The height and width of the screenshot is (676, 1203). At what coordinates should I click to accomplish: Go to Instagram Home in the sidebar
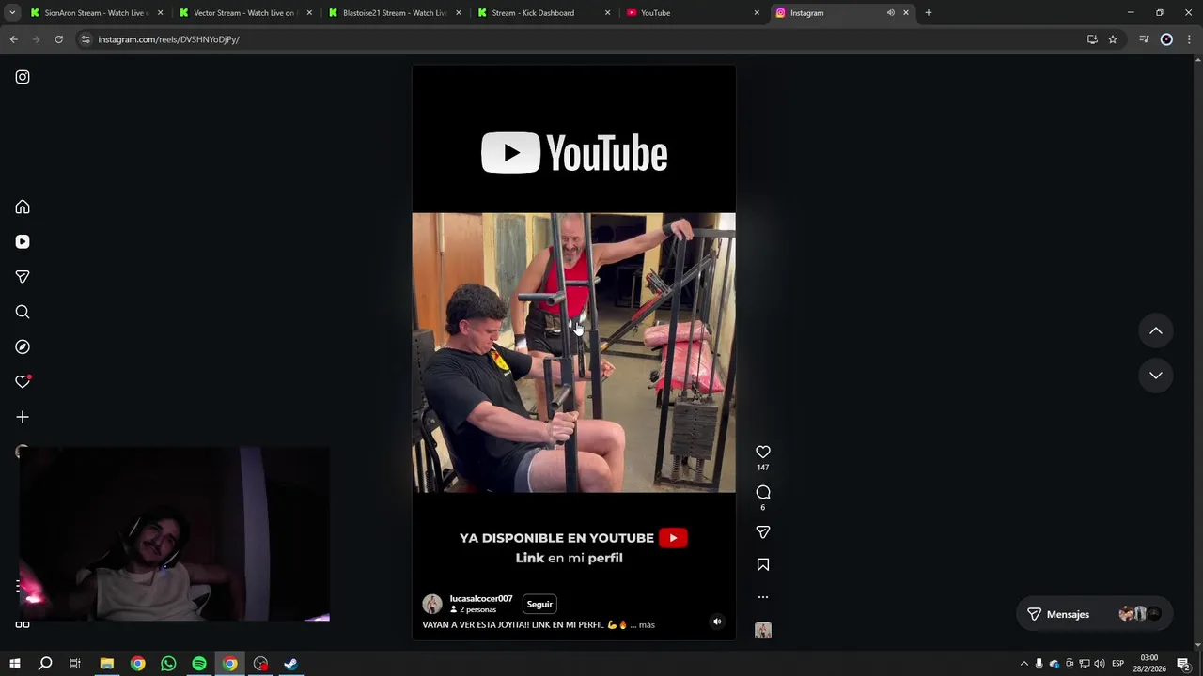coord(23,207)
